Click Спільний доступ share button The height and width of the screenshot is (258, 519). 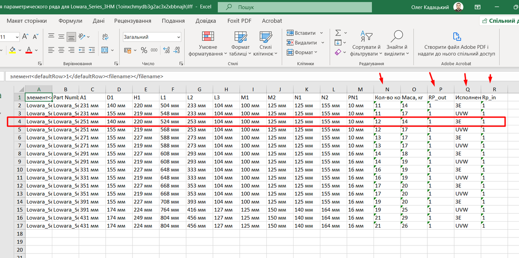tap(500, 21)
